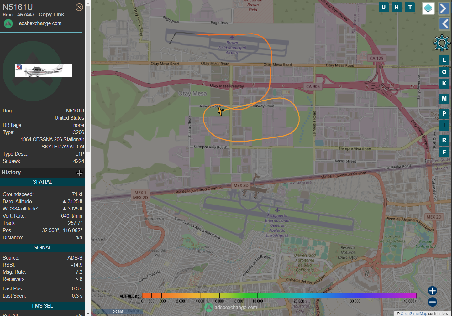
Task: Click the Reg. value N5161U
Action: (75, 111)
